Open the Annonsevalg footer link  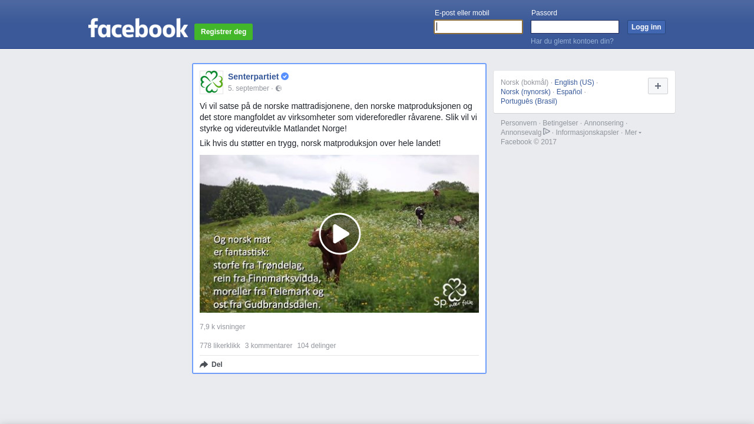click(x=521, y=132)
